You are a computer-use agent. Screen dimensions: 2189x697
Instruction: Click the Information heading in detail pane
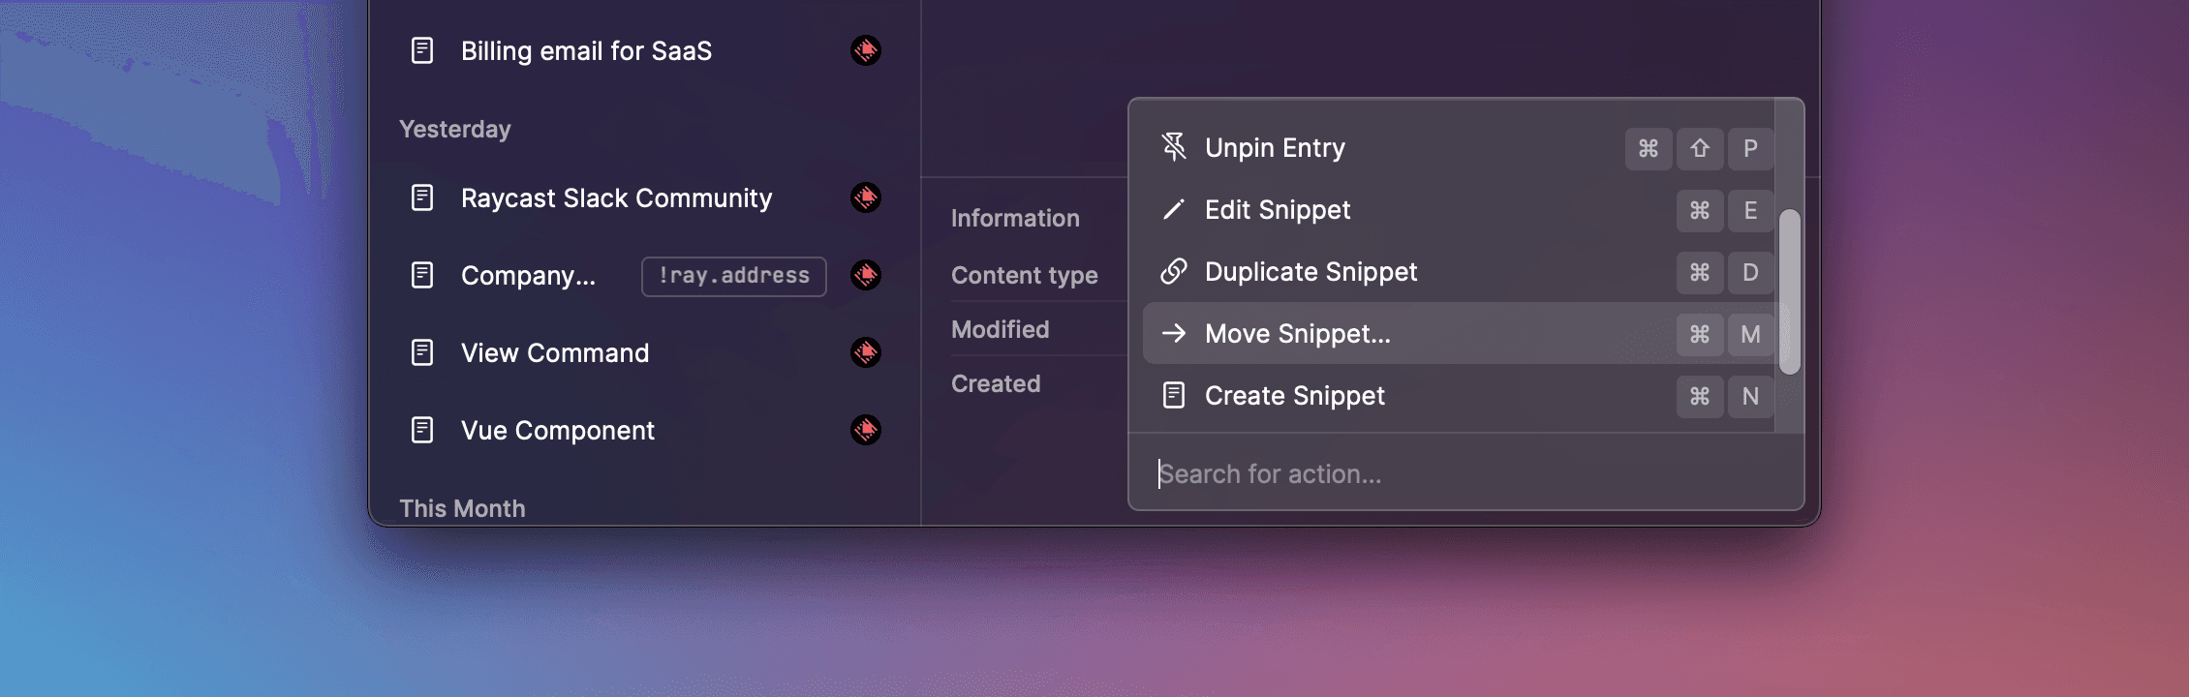[1015, 218]
